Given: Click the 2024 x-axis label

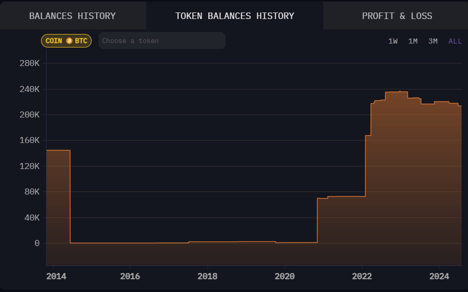Looking at the screenshot, I should (439, 276).
